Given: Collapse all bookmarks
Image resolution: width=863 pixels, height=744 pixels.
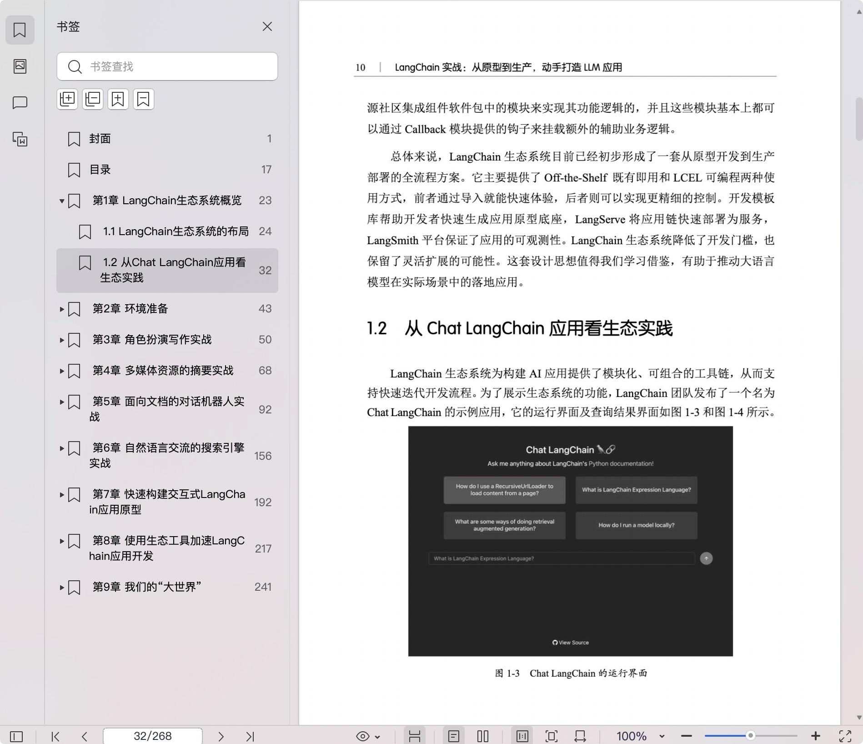Looking at the screenshot, I should 93,99.
